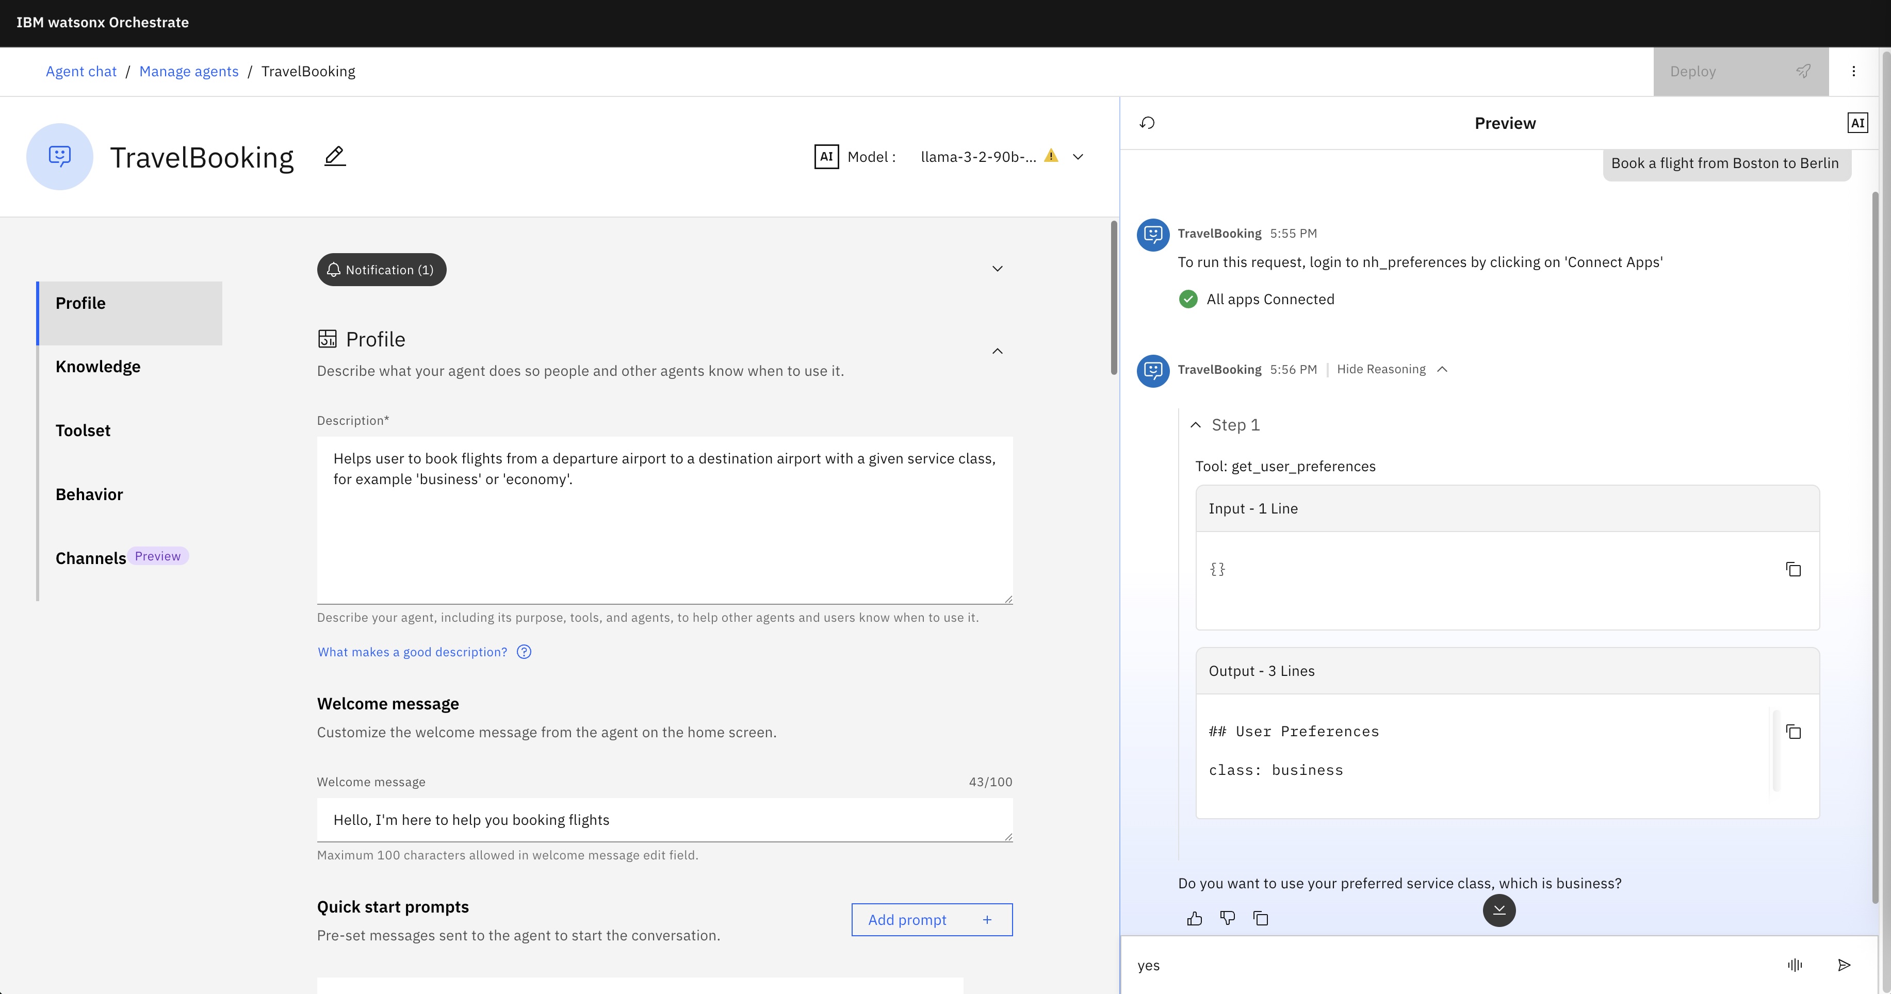
Task: Expand the Notification panel chevron
Action: coord(997,269)
